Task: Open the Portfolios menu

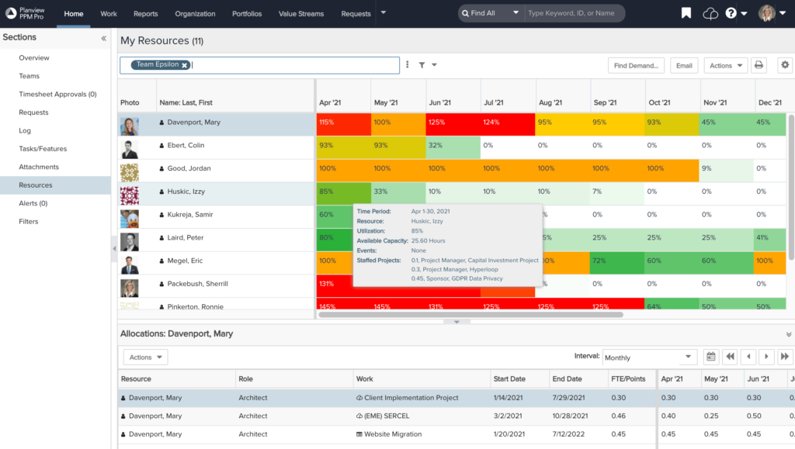Action: pyautogui.click(x=247, y=14)
